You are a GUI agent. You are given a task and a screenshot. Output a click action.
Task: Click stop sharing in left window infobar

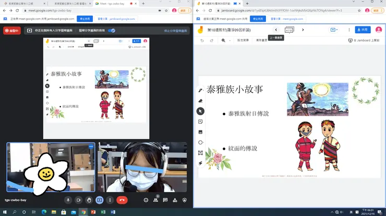point(85,19)
